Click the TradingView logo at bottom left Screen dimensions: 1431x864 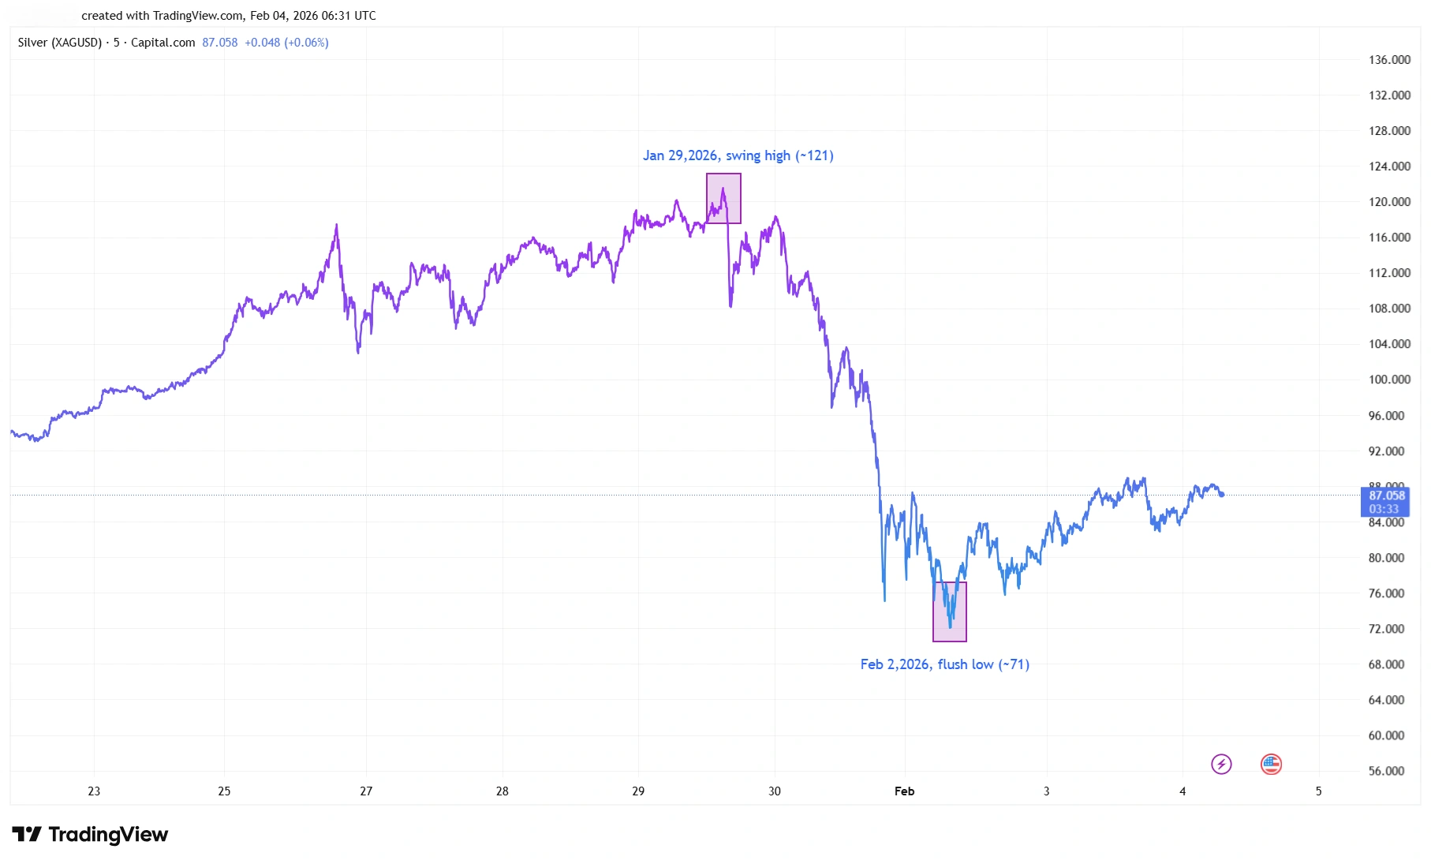(x=90, y=834)
